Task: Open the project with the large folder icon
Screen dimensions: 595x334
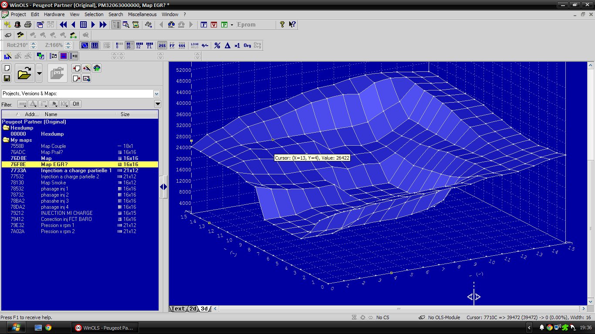Action: (x=25, y=73)
